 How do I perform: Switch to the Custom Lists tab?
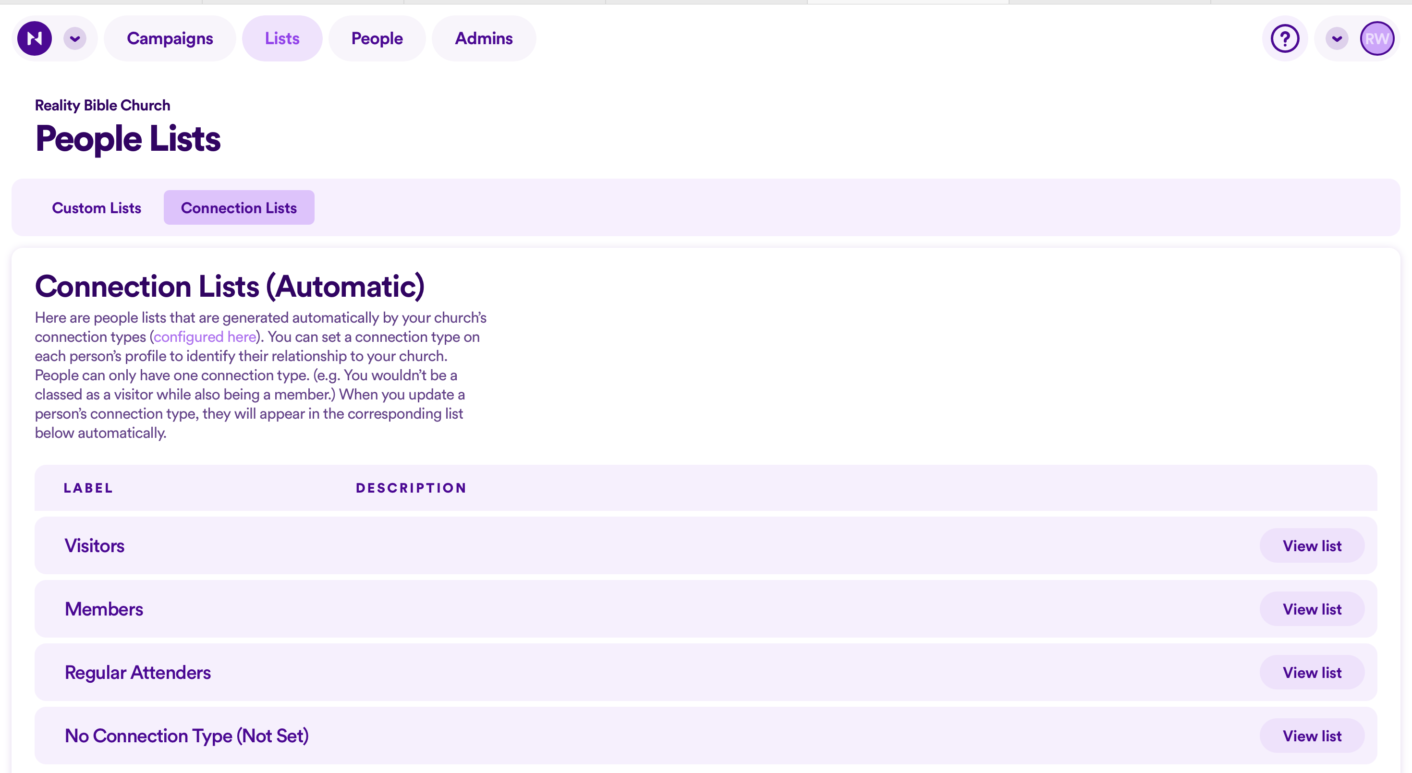coord(97,207)
